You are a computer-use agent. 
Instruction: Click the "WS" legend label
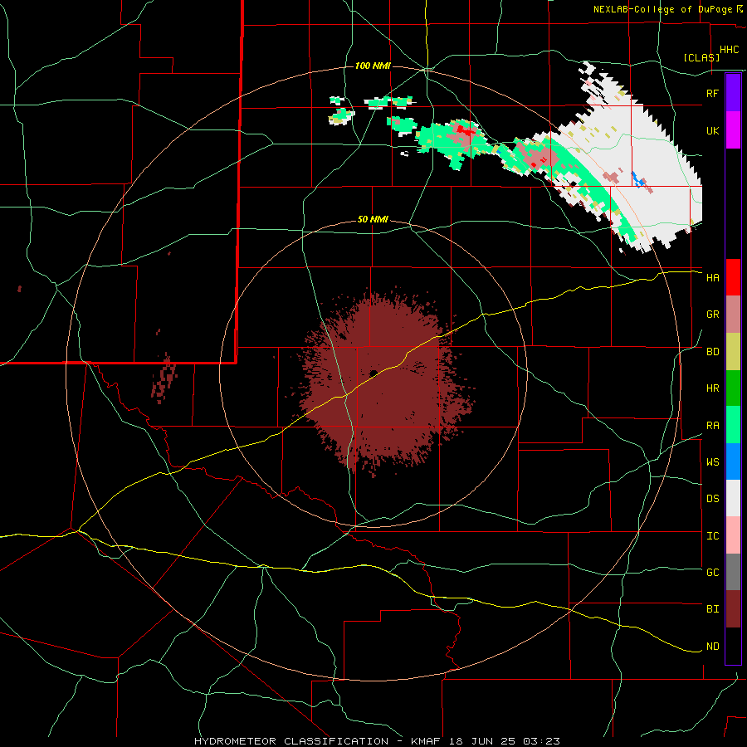coord(712,462)
